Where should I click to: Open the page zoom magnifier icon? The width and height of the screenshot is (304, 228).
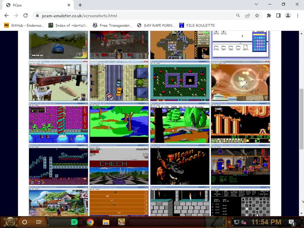[x=238, y=16]
